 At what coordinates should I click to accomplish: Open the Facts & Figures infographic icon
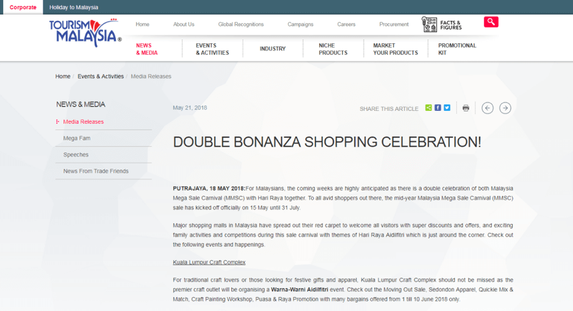point(430,24)
